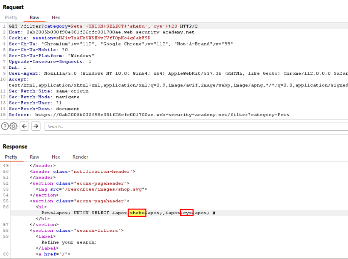The image size is (348, 259).
Task: Go to previous search match arrow
Action: click(24, 126)
